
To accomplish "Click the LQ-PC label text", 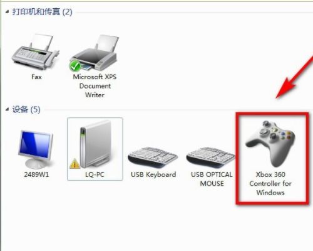I will pos(95,174).
